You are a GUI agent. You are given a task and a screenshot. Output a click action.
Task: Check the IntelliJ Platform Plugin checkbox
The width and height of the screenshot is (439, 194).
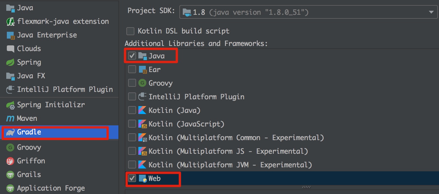132,97
